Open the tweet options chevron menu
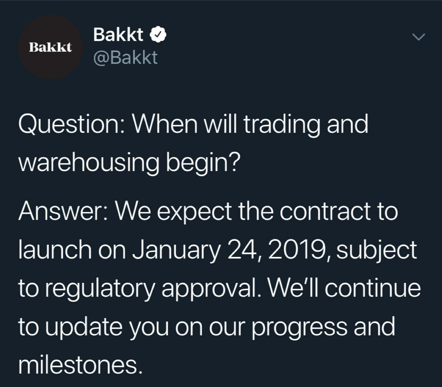 (419, 37)
